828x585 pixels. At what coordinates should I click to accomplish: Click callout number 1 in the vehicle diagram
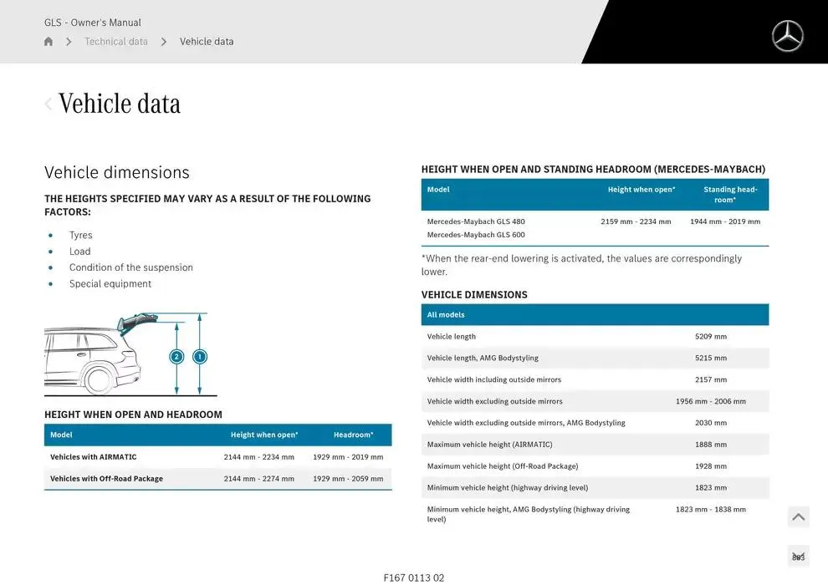[200, 357]
